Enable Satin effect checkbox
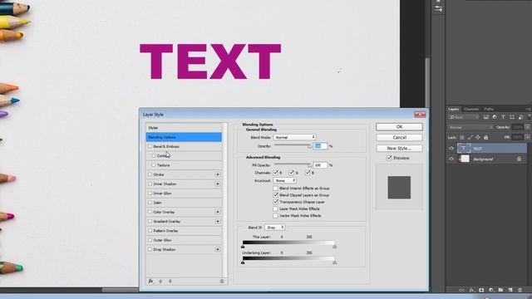Viewport: 532px width, 299px height. pos(150,203)
